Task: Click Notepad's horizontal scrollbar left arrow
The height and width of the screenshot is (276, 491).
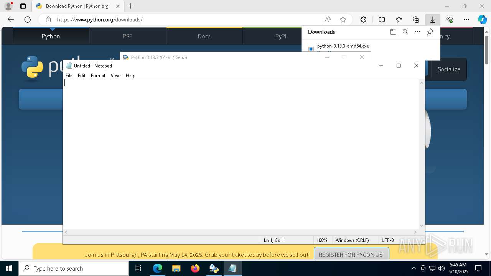Action: click(66, 232)
